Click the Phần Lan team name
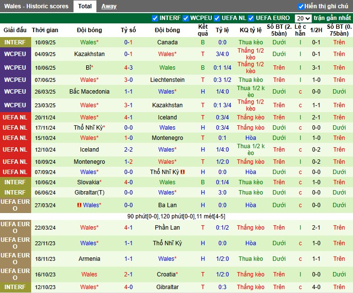 click(167, 228)
